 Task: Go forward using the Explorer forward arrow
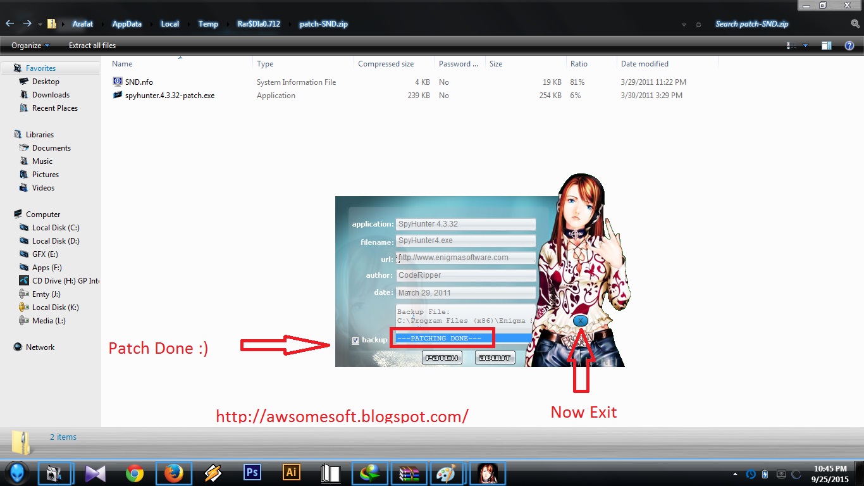[x=27, y=23]
